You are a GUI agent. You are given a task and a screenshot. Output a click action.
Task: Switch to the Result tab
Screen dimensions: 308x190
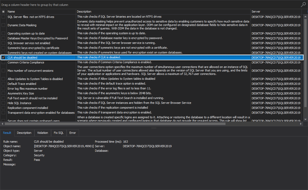pyautogui.click(x=7, y=133)
